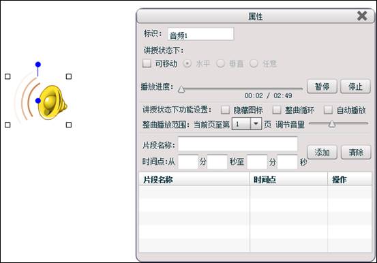Click the top-left selection handle square
The width and height of the screenshot is (377, 263).
pos(7,76)
